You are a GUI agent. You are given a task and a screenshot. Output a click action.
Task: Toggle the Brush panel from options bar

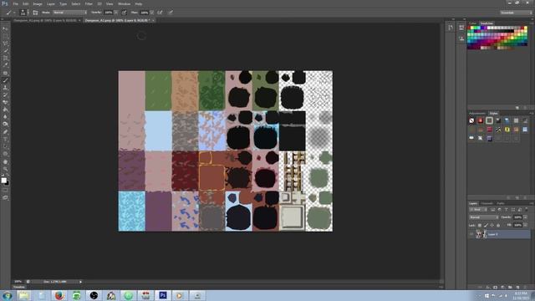[x=35, y=13]
